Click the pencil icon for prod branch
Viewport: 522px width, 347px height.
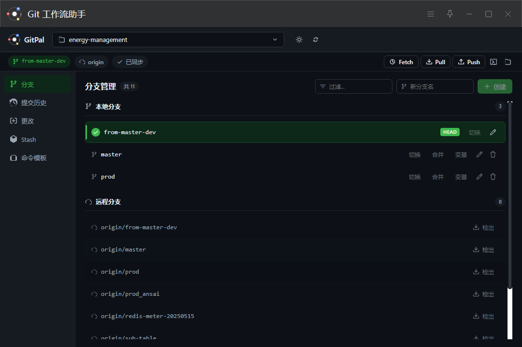click(x=479, y=177)
